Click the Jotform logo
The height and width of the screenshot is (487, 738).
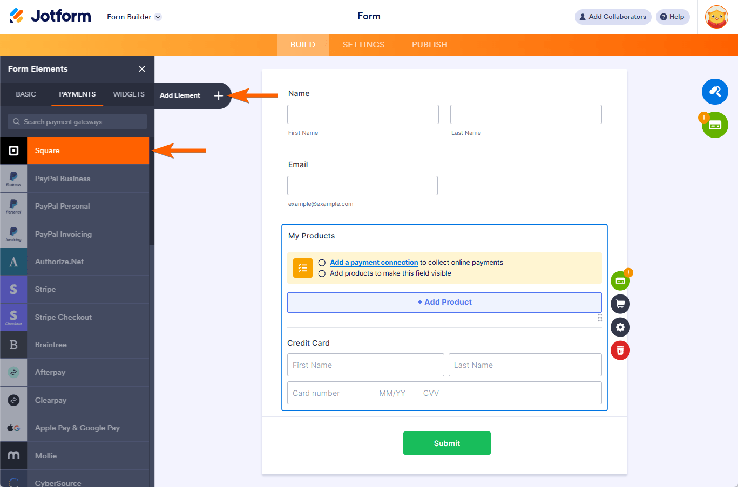pyautogui.click(x=50, y=16)
